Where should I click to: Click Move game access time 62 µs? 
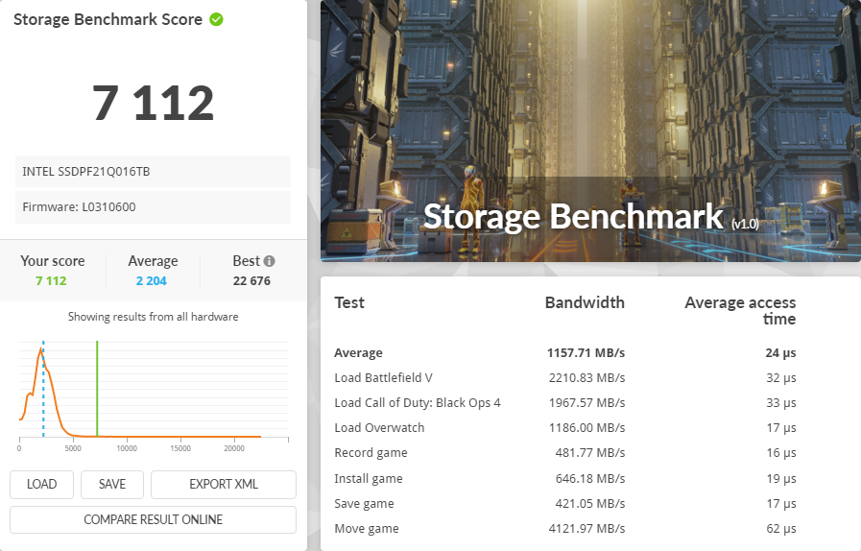pos(781,529)
